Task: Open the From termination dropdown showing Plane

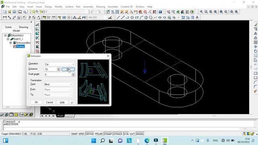Action: [58, 89]
